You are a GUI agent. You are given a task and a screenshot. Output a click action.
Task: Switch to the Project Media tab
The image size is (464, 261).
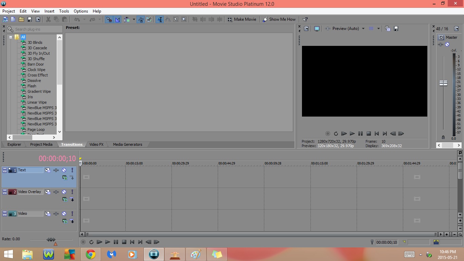click(x=41, y=144)
